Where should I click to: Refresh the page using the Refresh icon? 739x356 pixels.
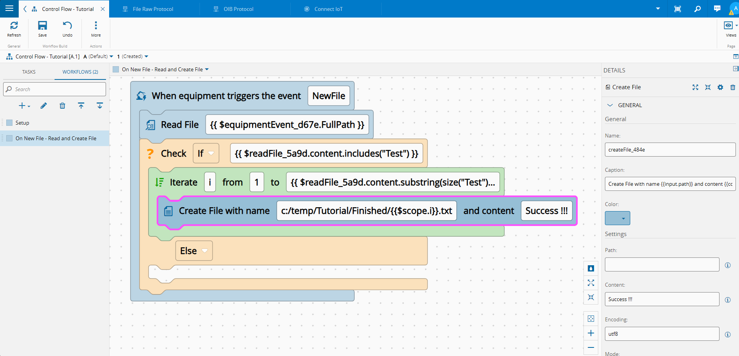14,29
